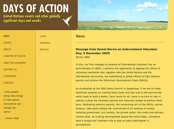Visit the SUPPORT US page

[x=10, y=70]
